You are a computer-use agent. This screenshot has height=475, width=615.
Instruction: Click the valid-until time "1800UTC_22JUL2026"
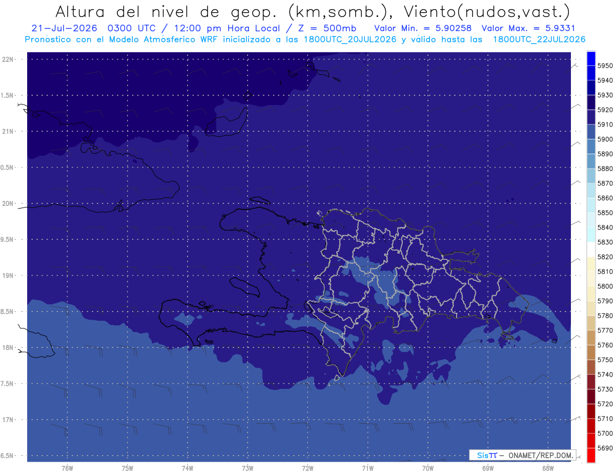539,39
